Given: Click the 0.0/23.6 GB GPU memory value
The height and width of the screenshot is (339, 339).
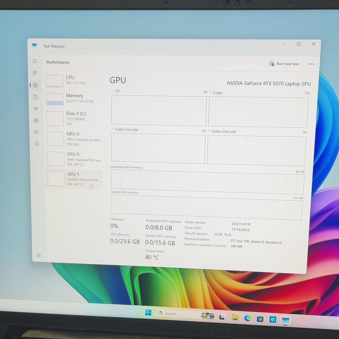Looking at the screenshot, I should (125, 242).
